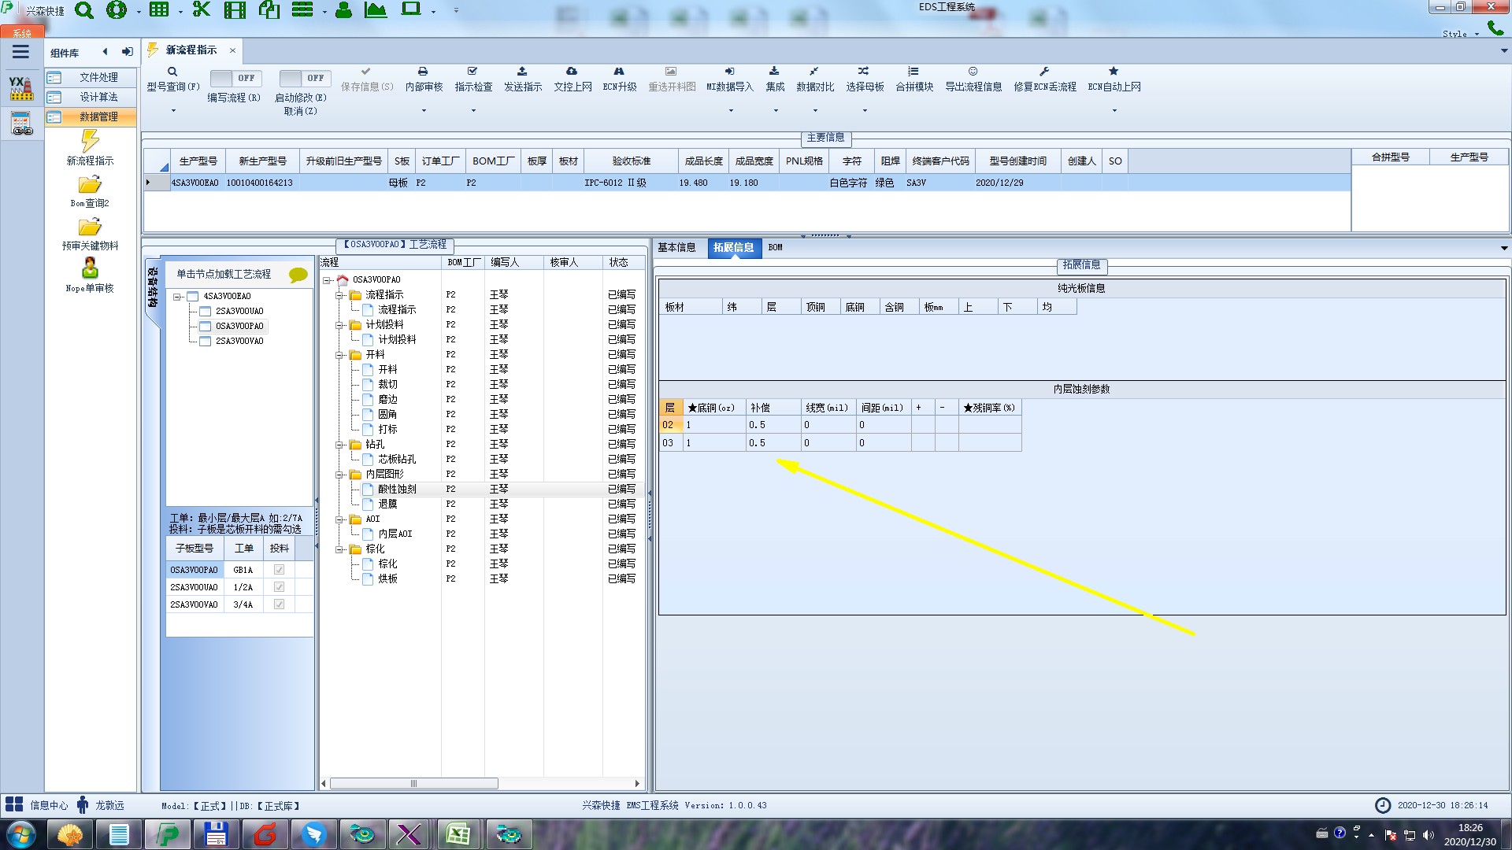
Task: Click the Excel icon in the Windows taskbar
Action: tap(458, 834)
